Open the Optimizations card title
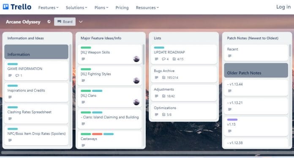Image resolution: width=294 pixels, height=158 pixels. coord(165,108)
